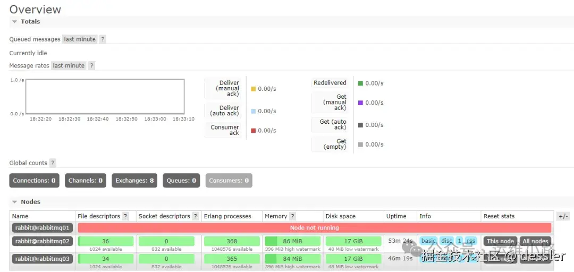
Task: Click the Uptime value 46m 19s
Action: [401, 258]
